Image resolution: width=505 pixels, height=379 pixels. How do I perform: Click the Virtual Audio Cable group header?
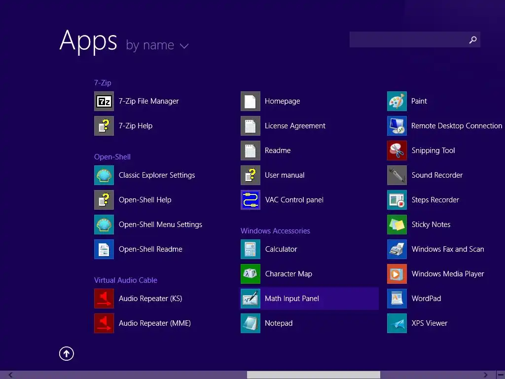pos(126,280)
